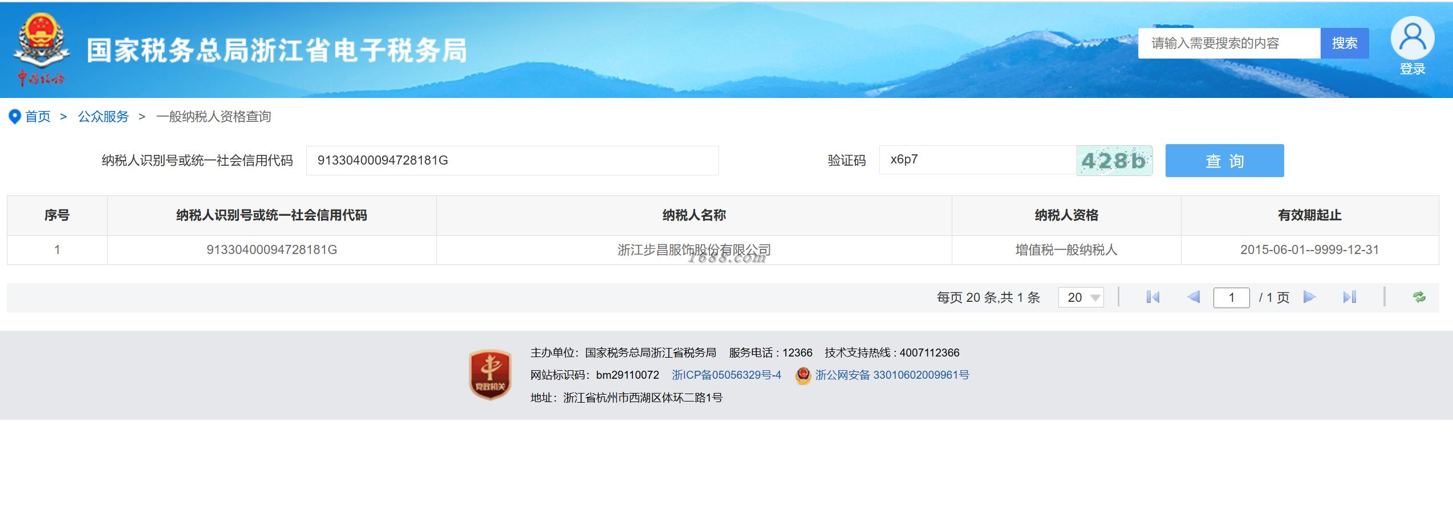Click the 有效期起止 column header
Image resolution: width=1453 pixels, height=512 pixels.
tap(1309, 215)
